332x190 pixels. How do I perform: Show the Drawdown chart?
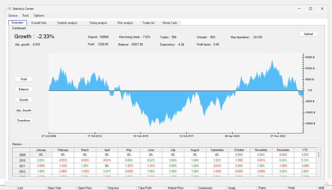tap(24, 120)
